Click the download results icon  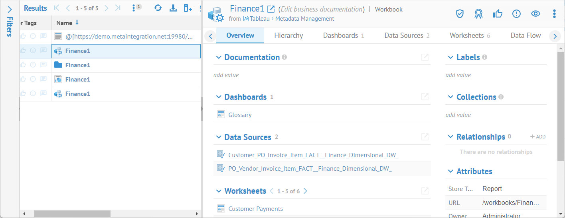click(173, 8)
